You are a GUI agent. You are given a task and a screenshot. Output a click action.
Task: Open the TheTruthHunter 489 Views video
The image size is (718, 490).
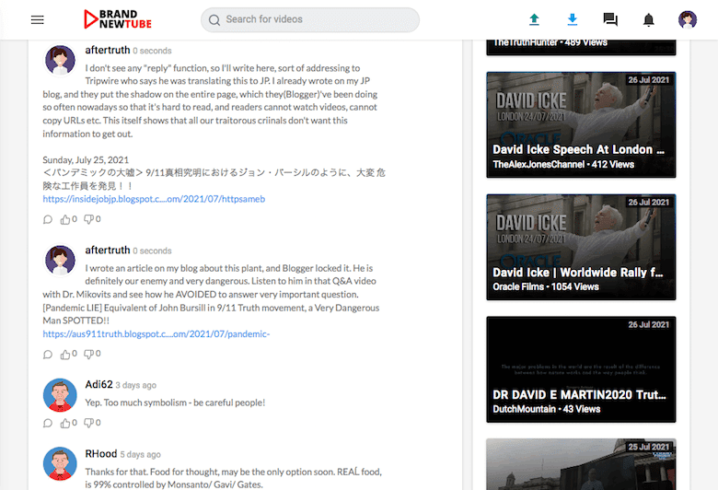pos(581,47)
